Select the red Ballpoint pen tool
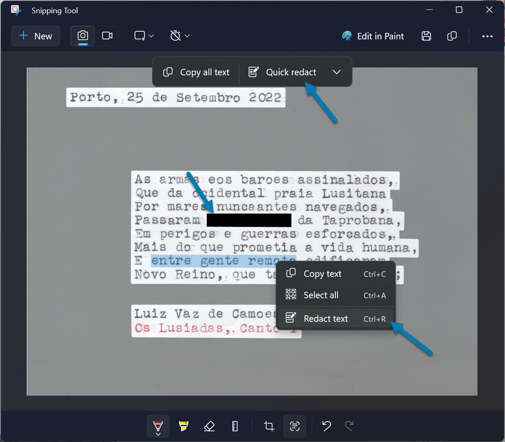 click(x=158, y=426)
